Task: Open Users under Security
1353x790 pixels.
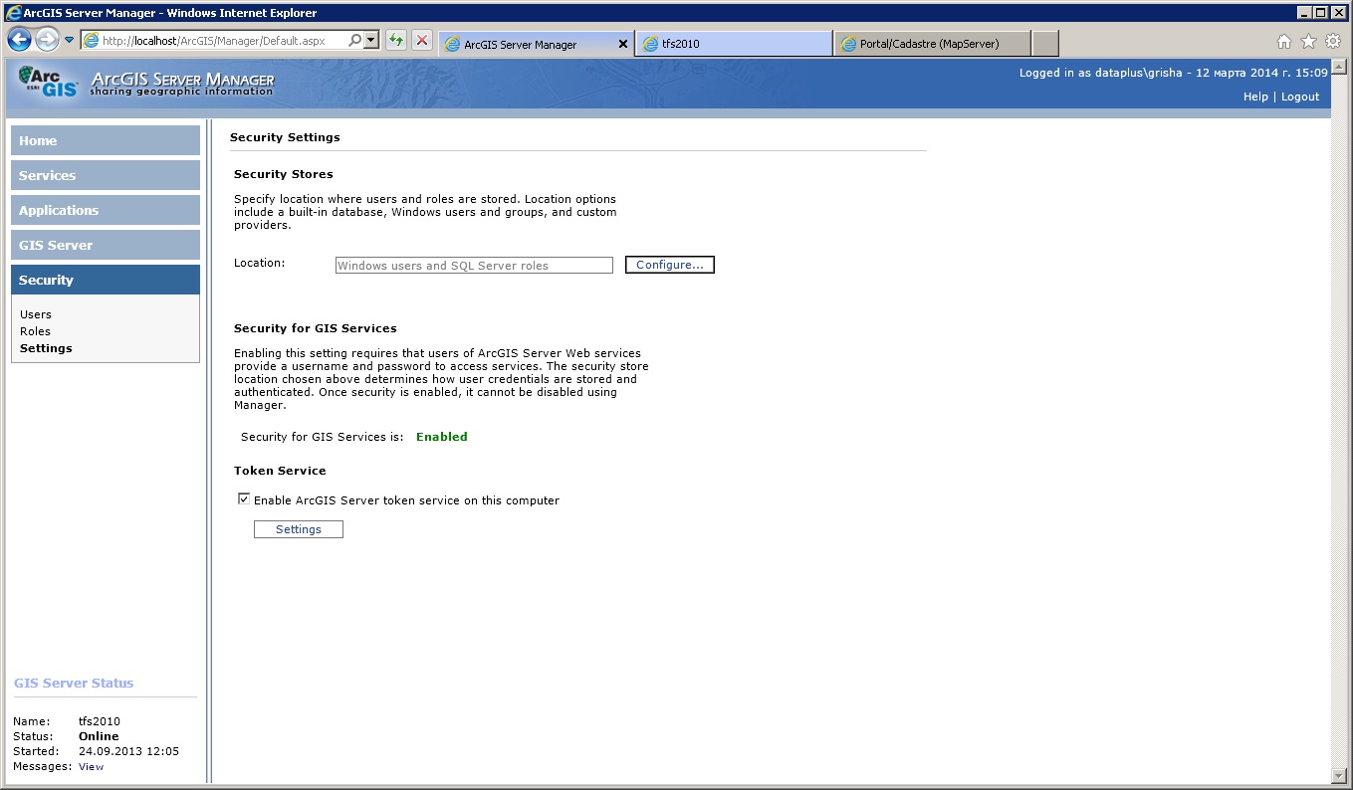Action: [x=36, y=314]
